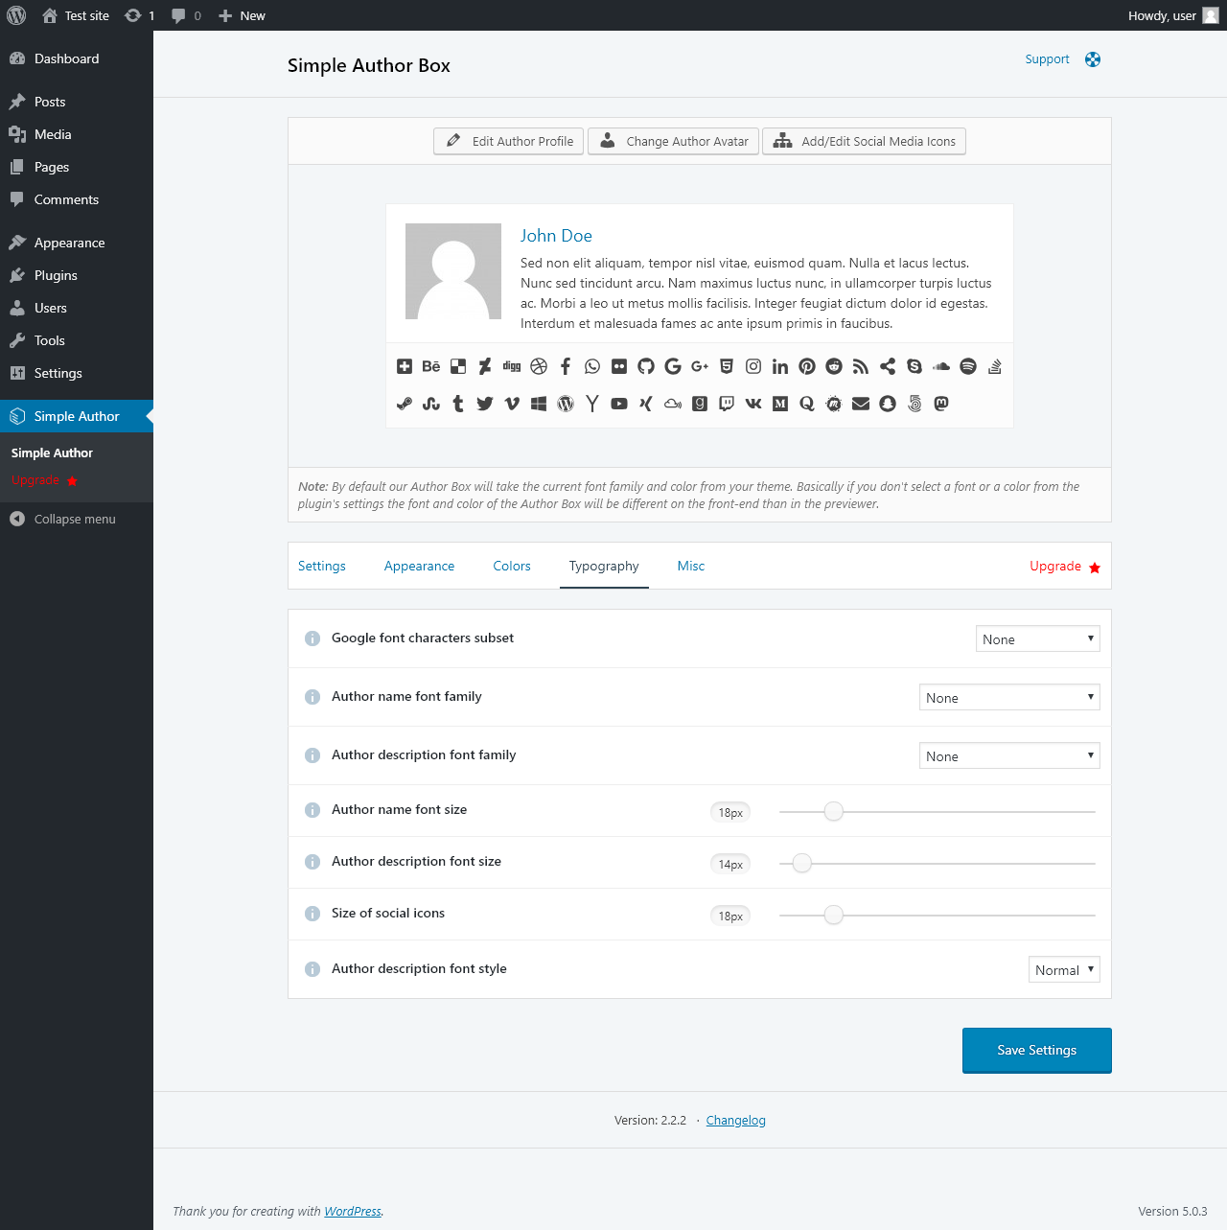
Task: Click the + New item in the admin bar
Action: 242,15
